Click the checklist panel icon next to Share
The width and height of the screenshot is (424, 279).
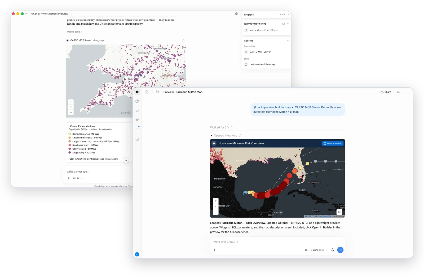[399, 92]
